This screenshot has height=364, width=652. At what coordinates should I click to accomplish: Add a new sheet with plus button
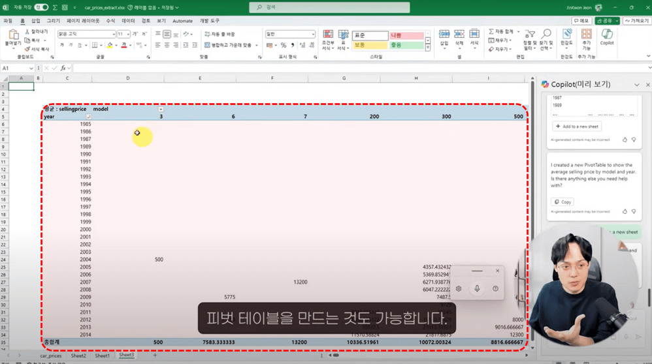(x=155, y=356)
